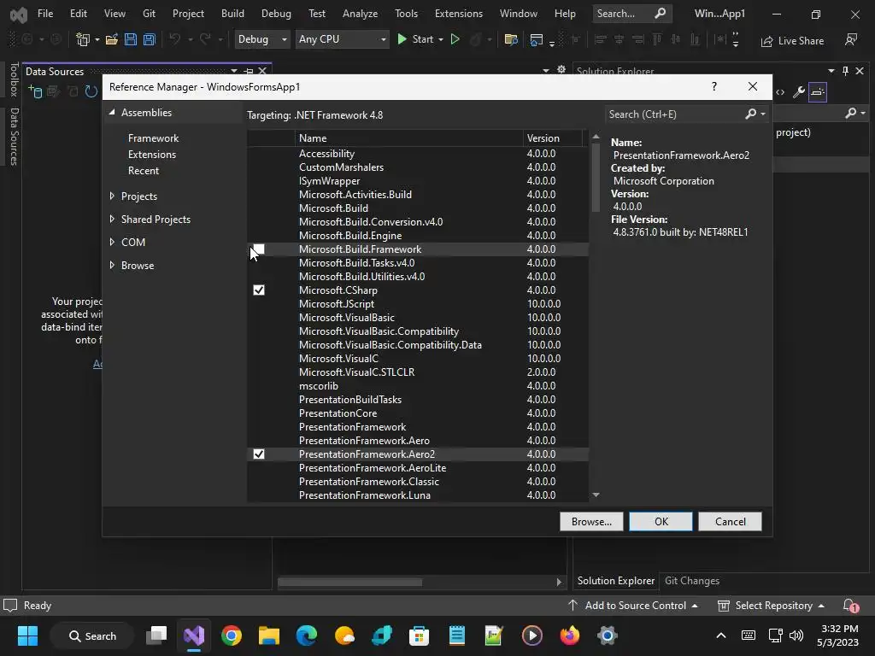Screen dimensions: 875x656
Task: Select the PresentationCore assembly row
Action: point(417,413)
